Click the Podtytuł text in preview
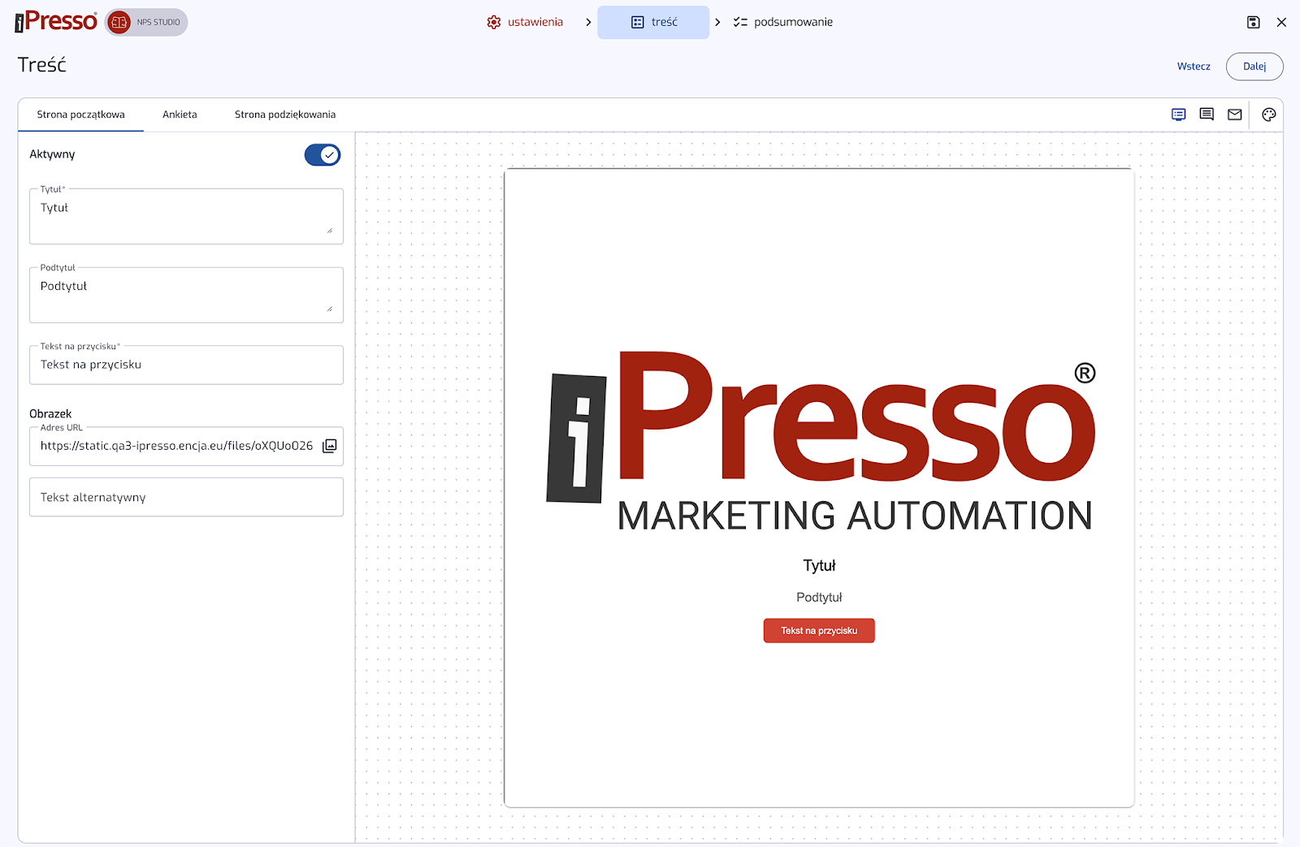The image size is (1300, 847). click(x=819, y=598)
